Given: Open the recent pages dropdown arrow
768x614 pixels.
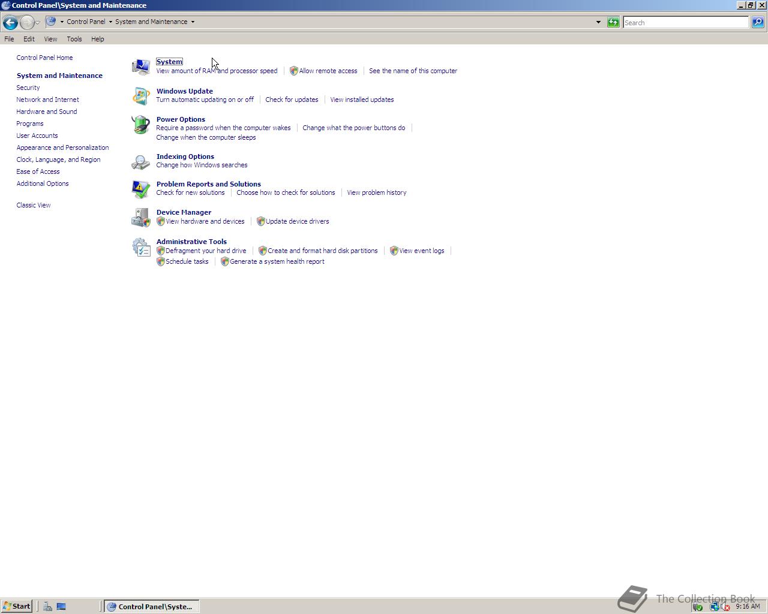Looking at the screenshot, I should click(37, 23).
